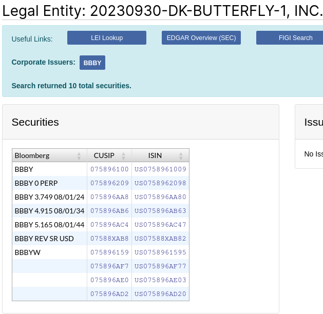Open ISIN US075896AF77 link
This screenshot has height=314, width=323.
click(x=160, y=266)
